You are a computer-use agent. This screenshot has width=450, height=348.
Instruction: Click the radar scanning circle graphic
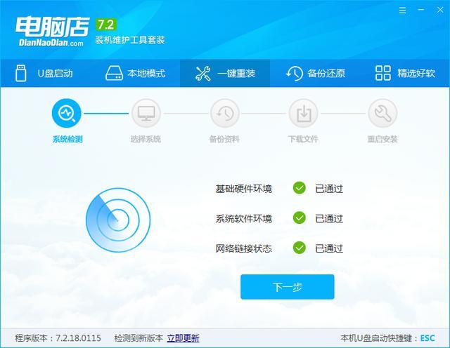(118, 220)
